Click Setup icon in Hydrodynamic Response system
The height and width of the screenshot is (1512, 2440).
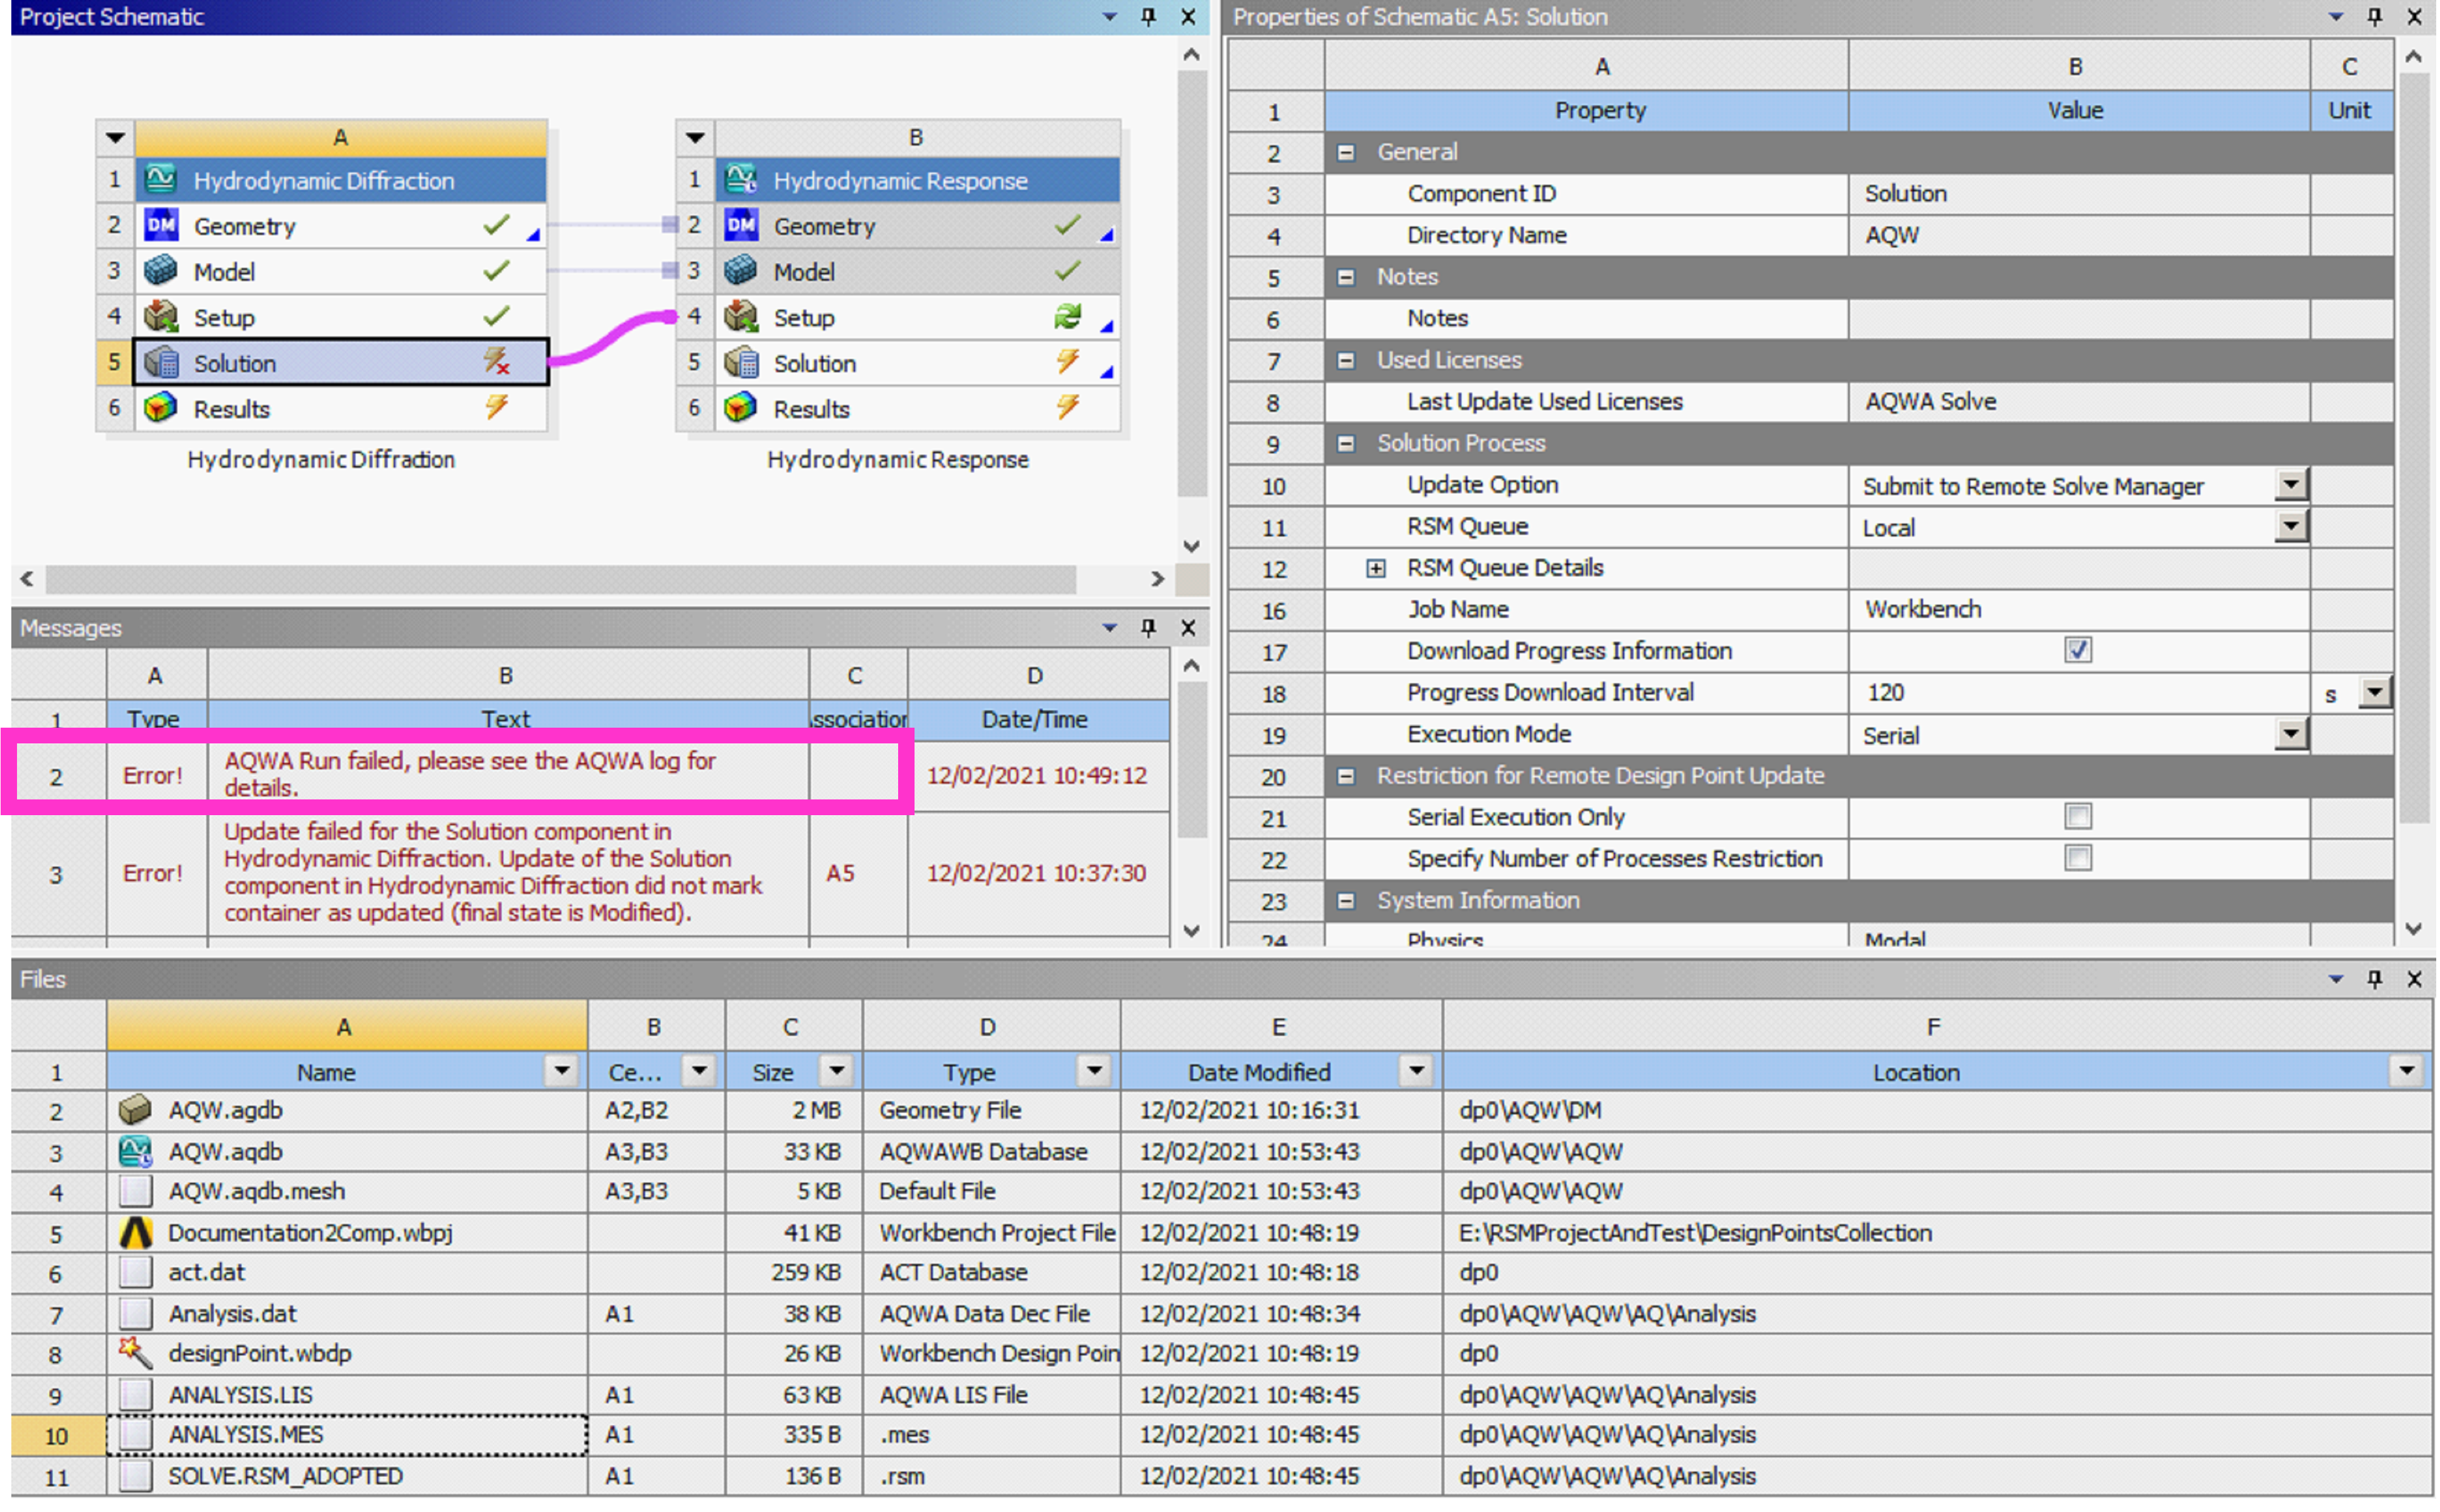pos(741,317)
